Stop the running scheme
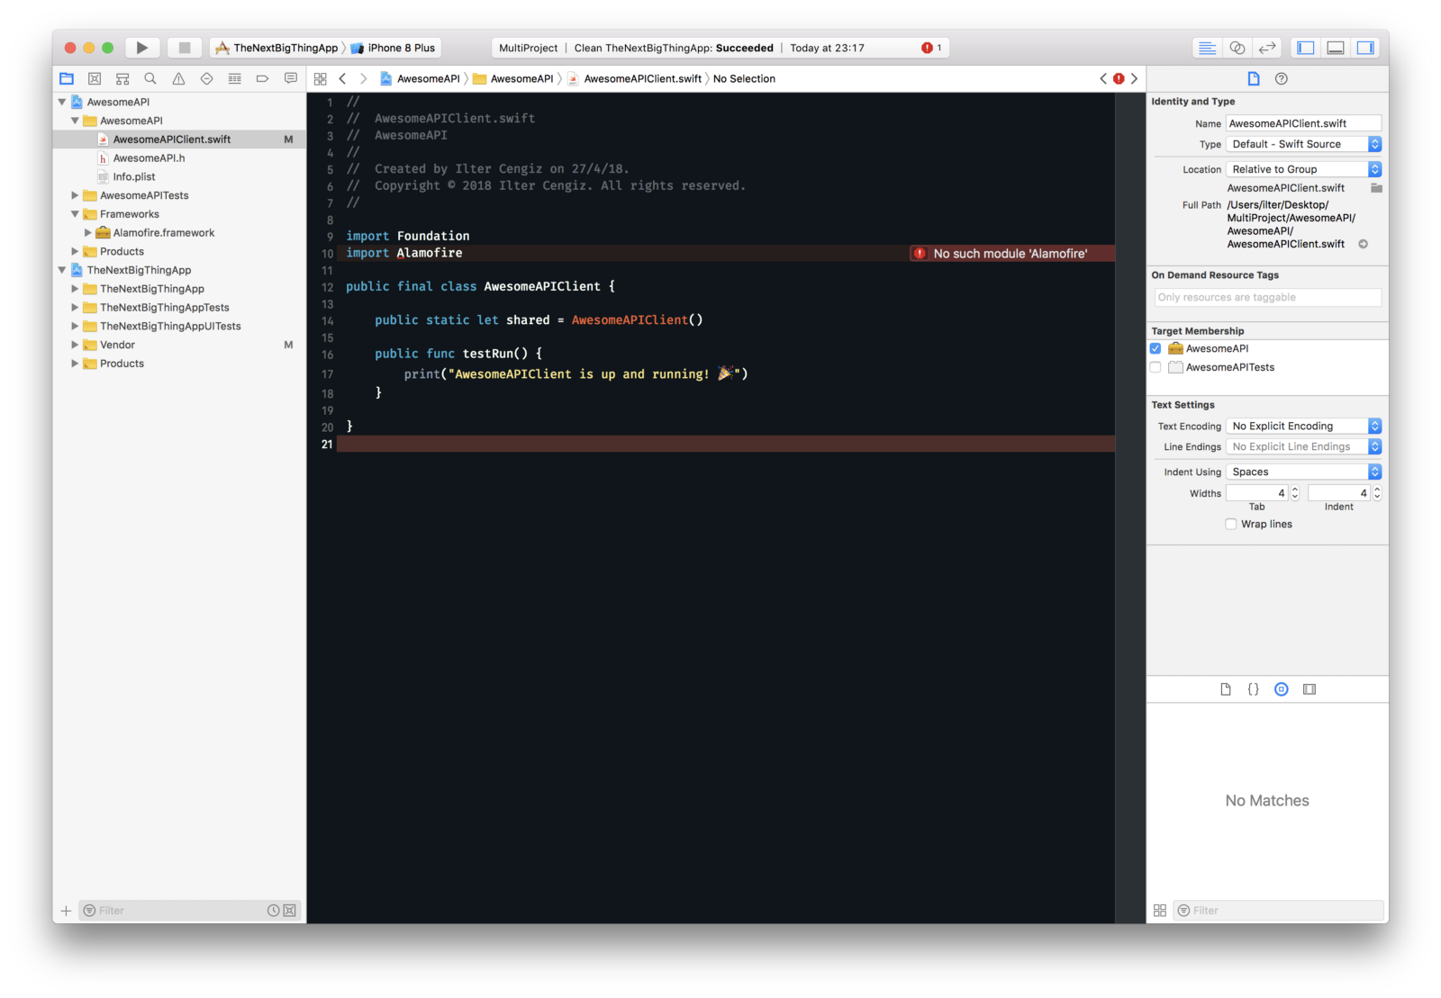Screen dimensions: 1441x998 point(185,48)
